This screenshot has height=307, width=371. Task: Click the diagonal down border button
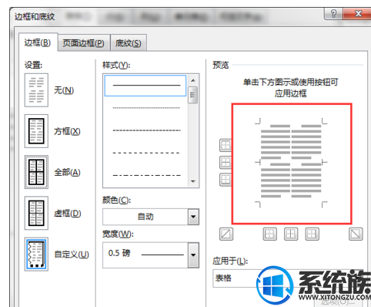coord(356,234)
